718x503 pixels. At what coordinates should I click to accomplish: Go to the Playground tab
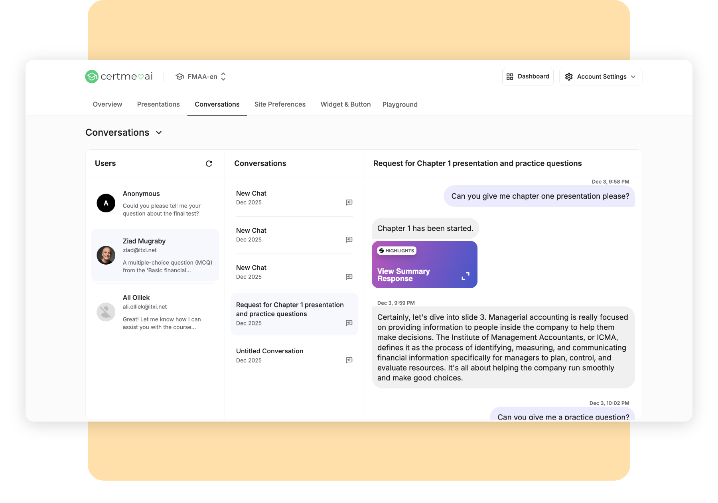tap(400, 105)
